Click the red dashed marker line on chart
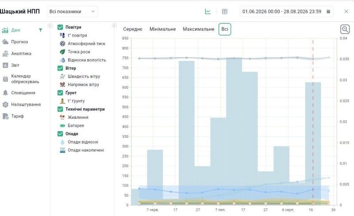The width and height of the screenshot is (354, 216). tap(313, 122)
